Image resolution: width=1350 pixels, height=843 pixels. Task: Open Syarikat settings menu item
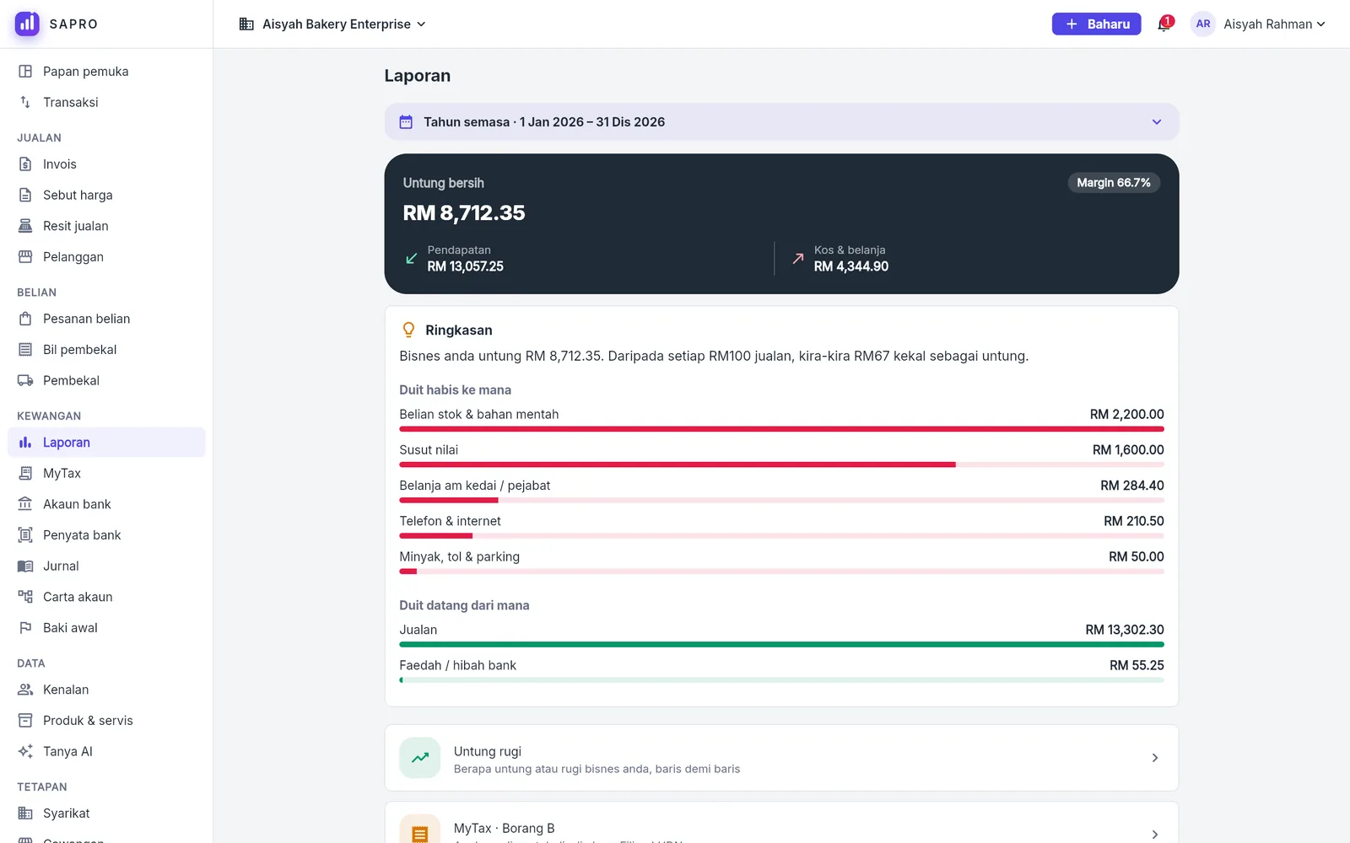coord(106,813)
